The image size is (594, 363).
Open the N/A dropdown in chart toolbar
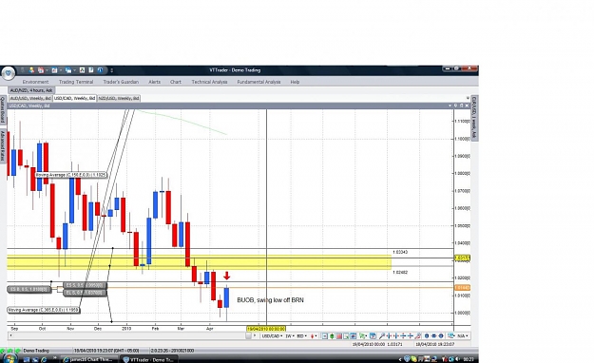[x=462, y=336]
